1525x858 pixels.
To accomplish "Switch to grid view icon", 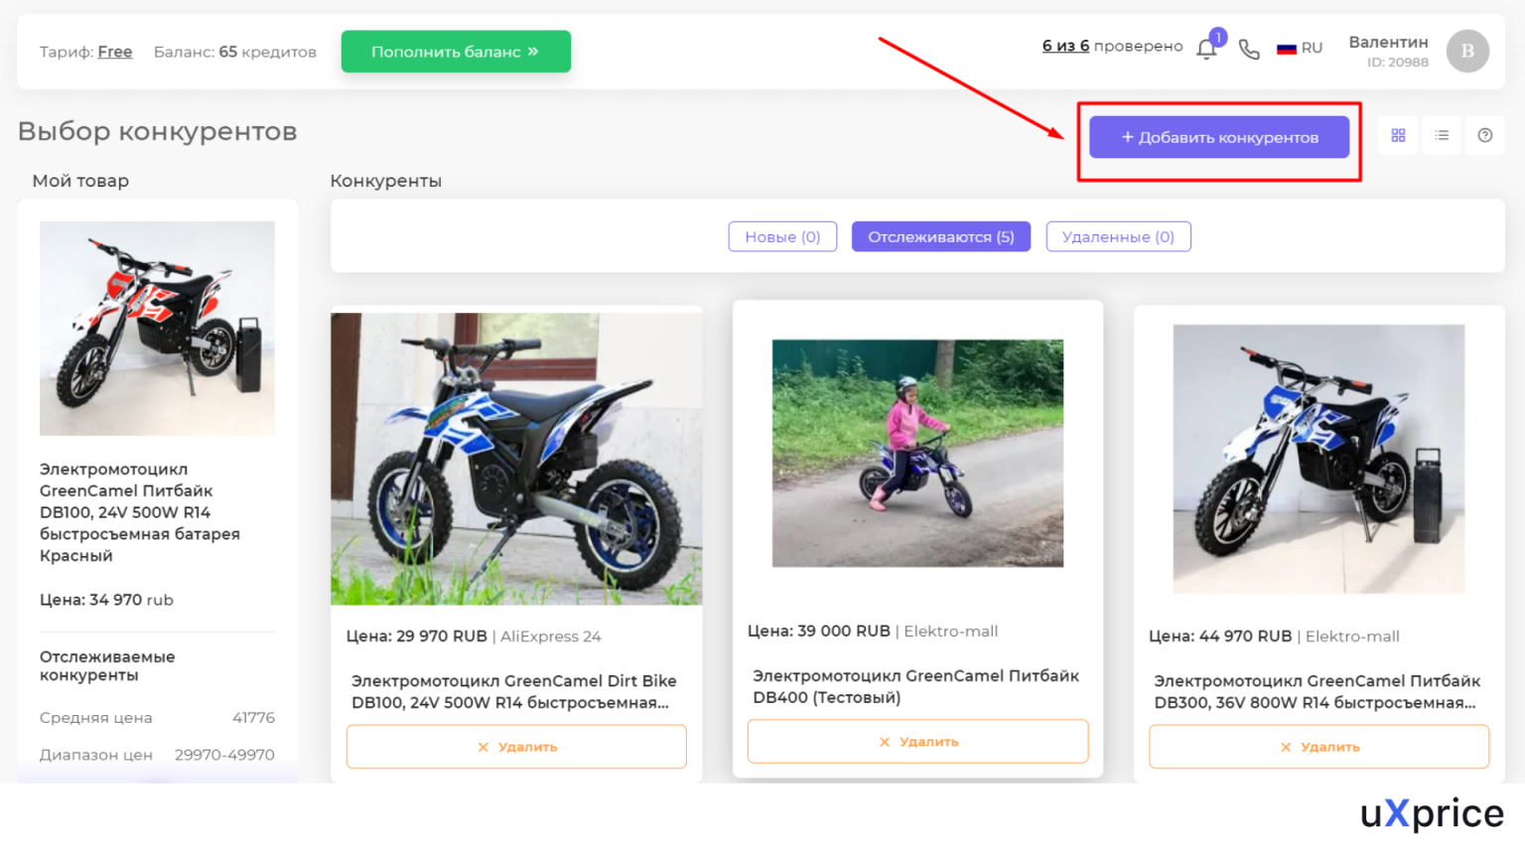I will [1398, 135].
